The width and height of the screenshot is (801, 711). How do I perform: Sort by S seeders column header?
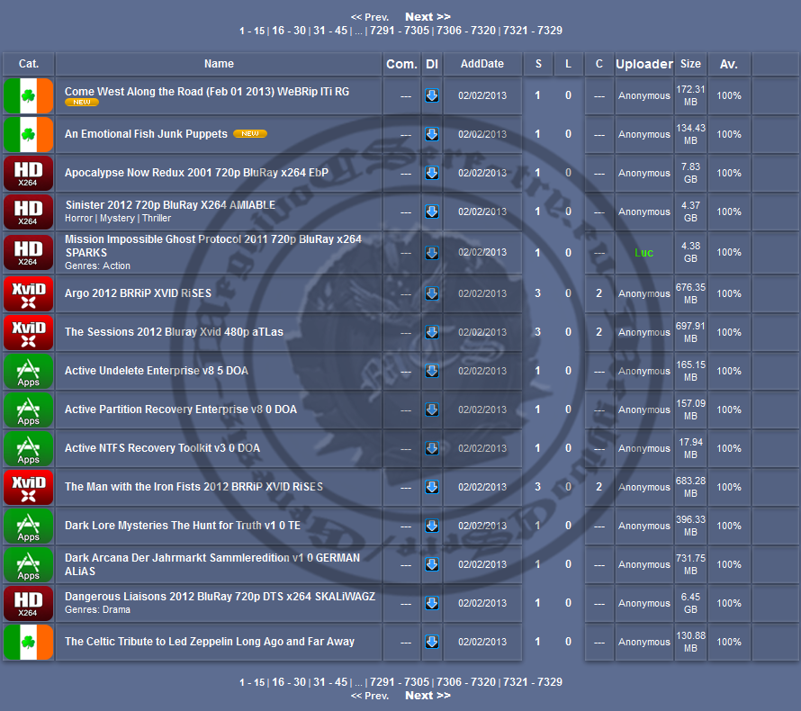point(538,64)
